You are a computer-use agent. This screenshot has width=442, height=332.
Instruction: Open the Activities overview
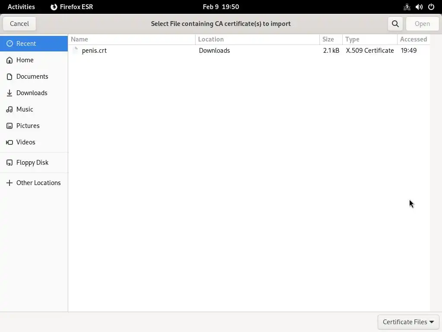[22, 7]
